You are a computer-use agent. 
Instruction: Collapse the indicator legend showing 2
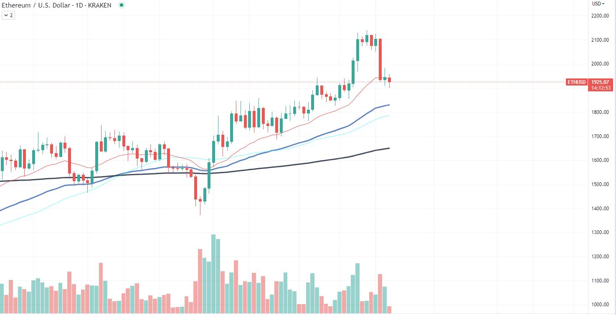click(x=8, y=15)
